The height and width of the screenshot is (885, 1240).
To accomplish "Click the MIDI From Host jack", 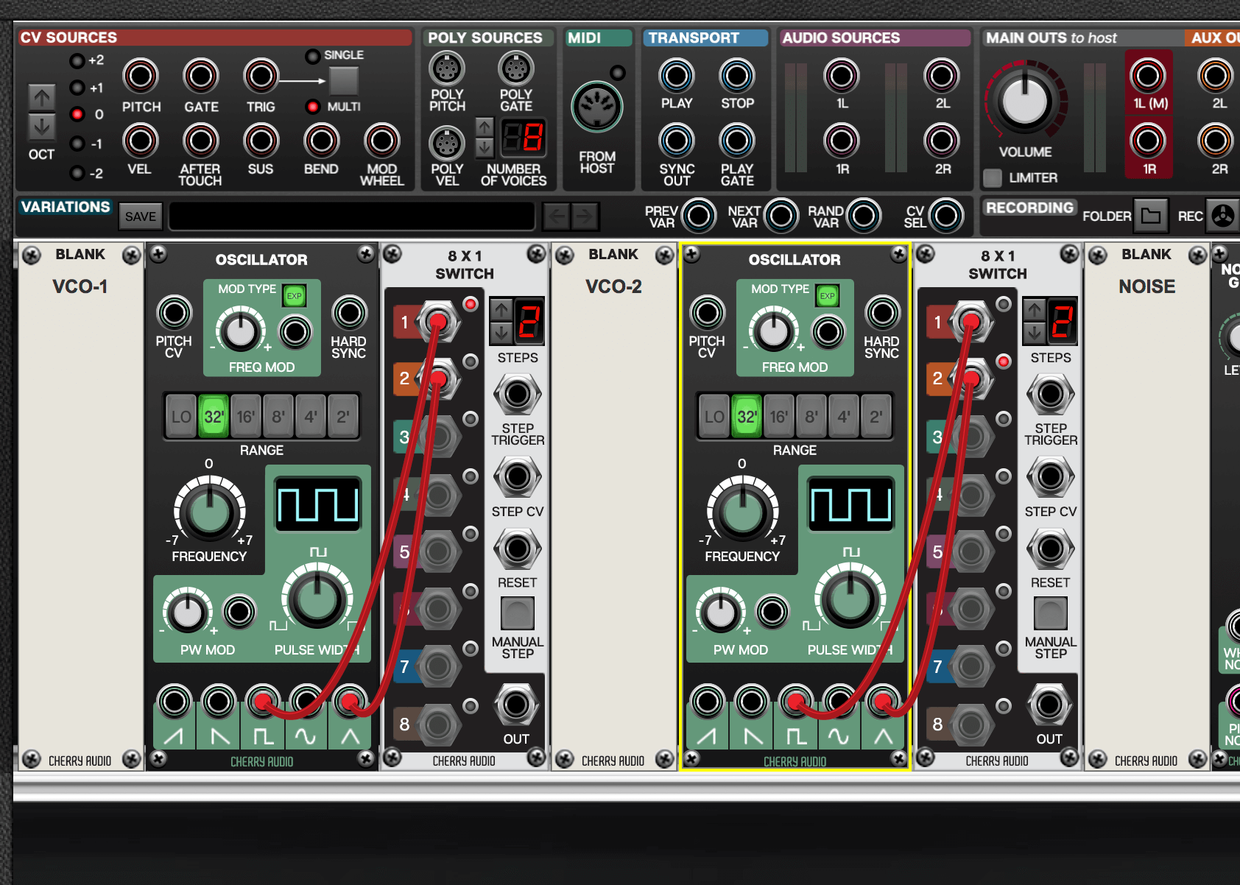I will 596,107.
